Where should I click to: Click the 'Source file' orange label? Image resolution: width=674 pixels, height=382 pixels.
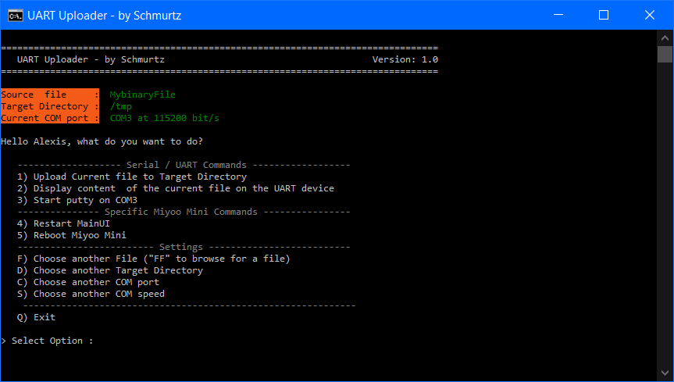click(50, 95)
